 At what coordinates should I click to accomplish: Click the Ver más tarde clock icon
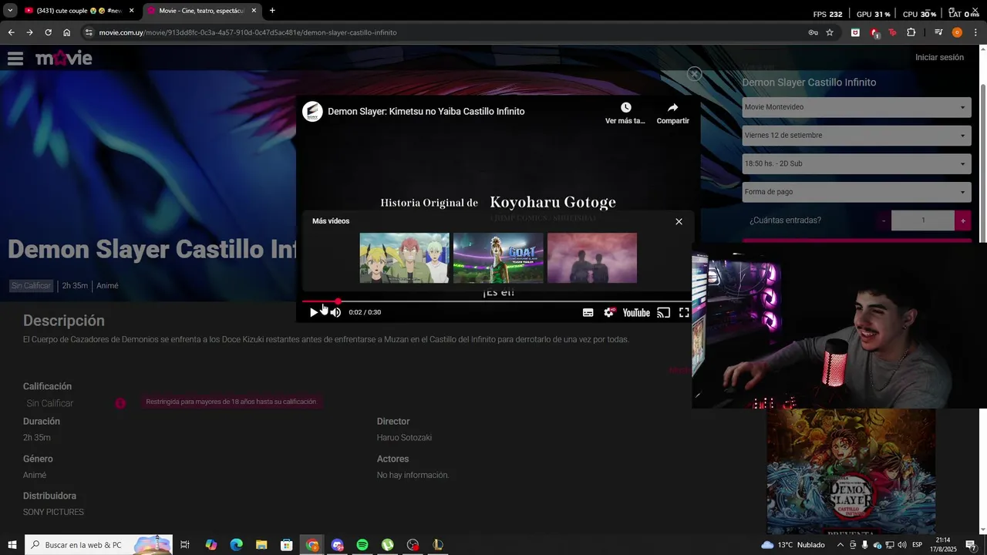tap(625, 108)
